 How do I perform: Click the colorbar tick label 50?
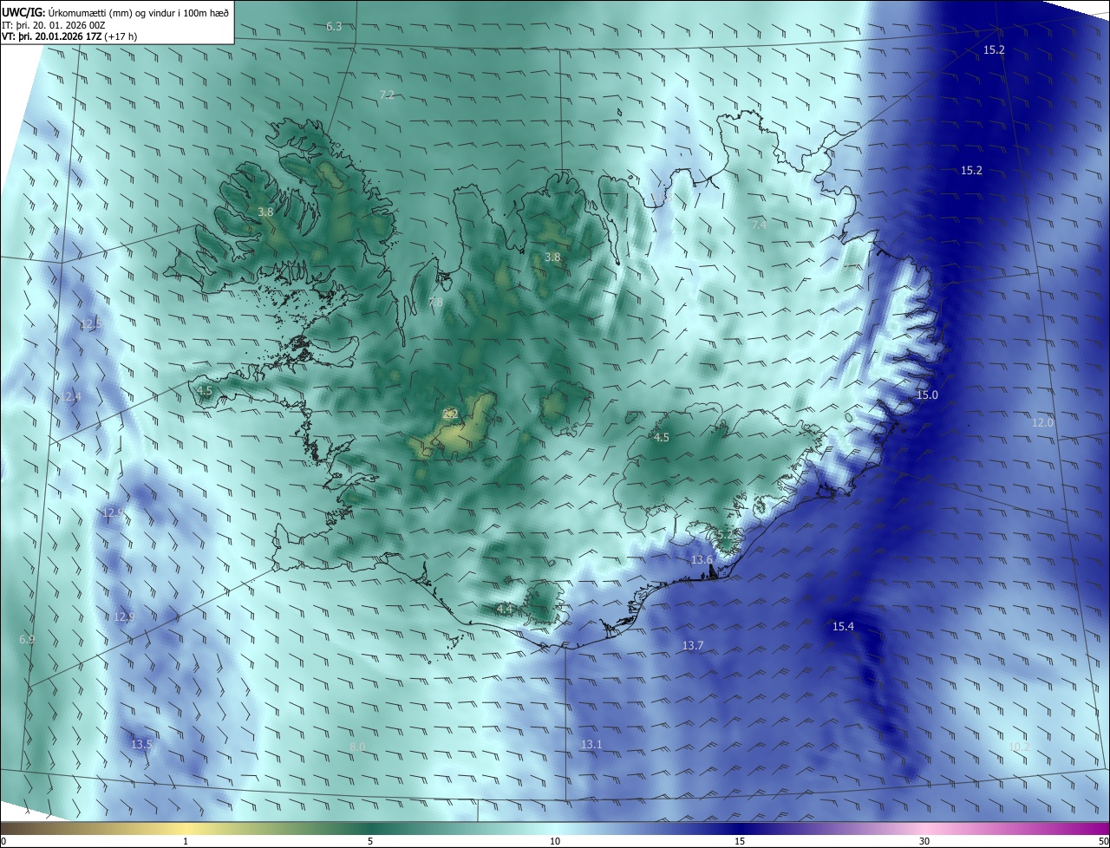click(1102, 841)
